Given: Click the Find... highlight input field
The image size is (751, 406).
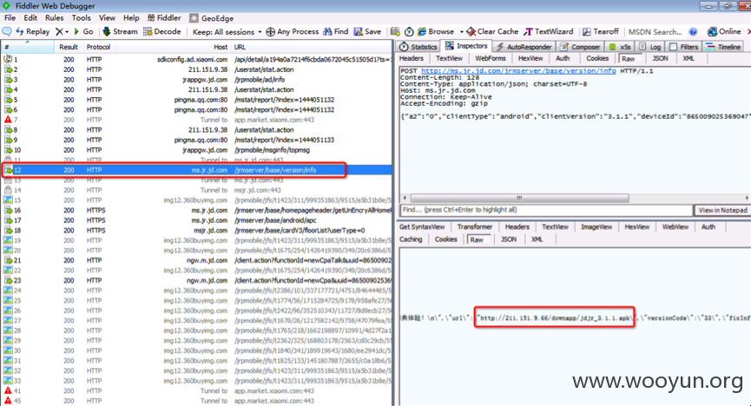Looking at the screenshot, I should 546,210.
